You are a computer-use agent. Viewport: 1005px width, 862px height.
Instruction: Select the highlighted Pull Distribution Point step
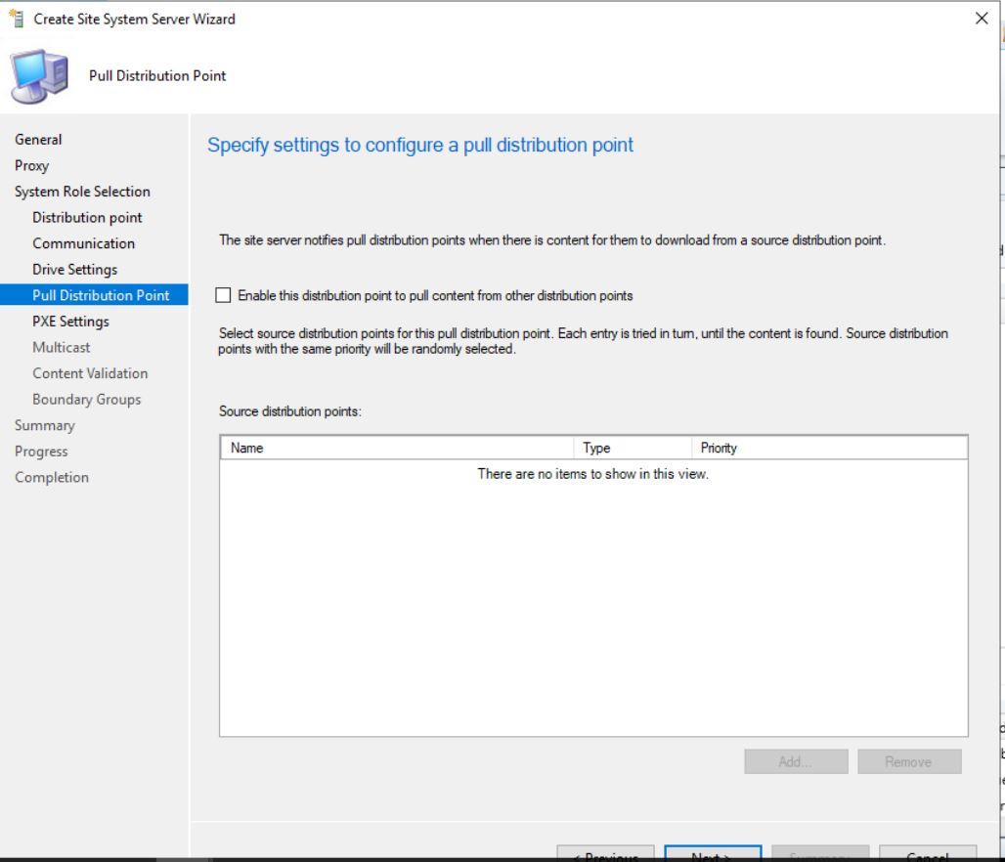pyautogui.click(x=101, y=295)
